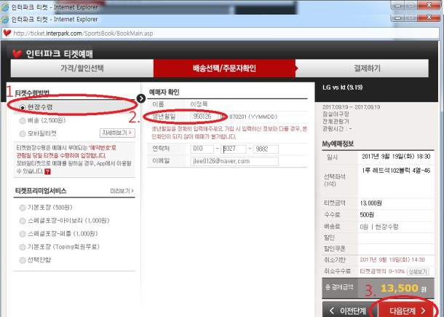Viewport: 444px width, 317px height.
Task: Click the 0원 | 현장수령 delivery fee value
Action: point(379,227)
